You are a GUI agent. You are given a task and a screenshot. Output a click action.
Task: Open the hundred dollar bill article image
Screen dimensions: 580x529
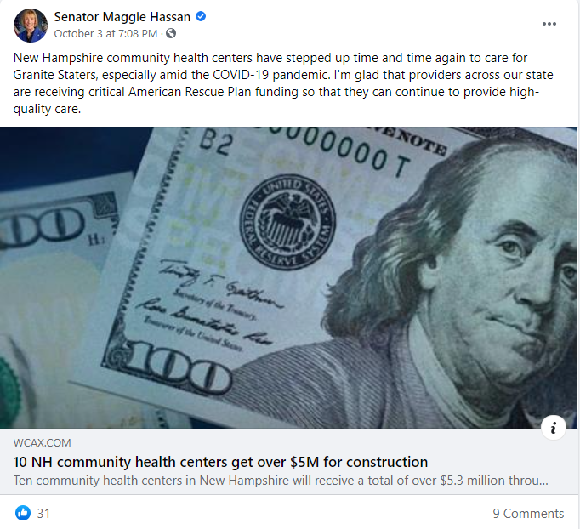click(x=288, y=277)
